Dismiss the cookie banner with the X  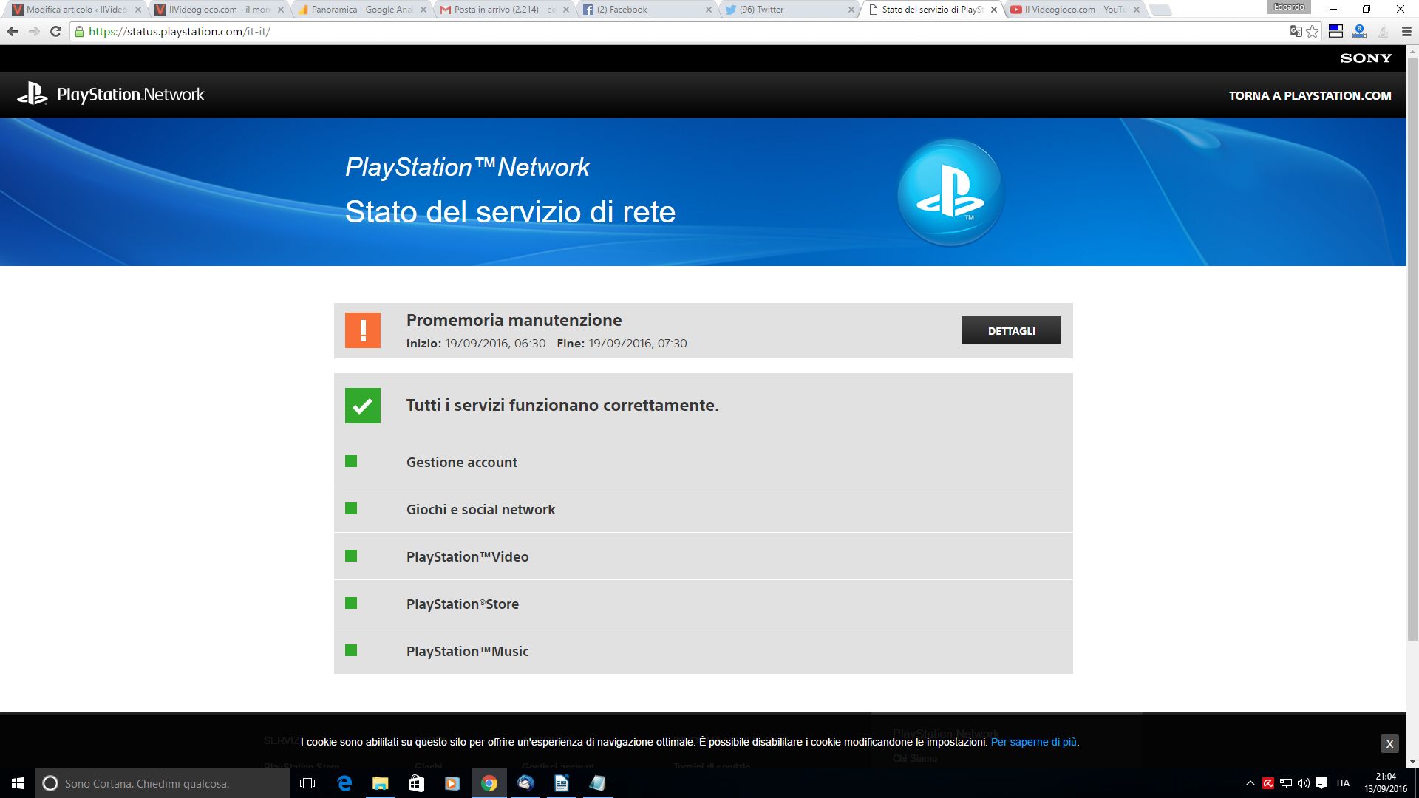(x=1390, y=743)
